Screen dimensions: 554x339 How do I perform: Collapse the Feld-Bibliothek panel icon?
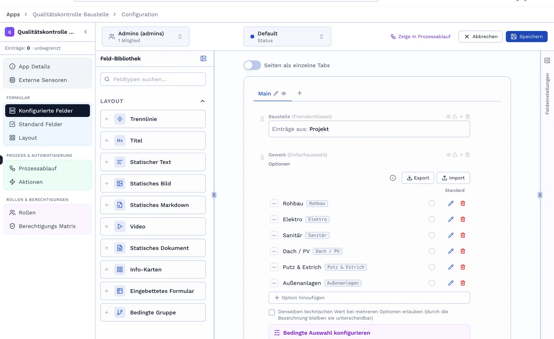coord(204,58)
